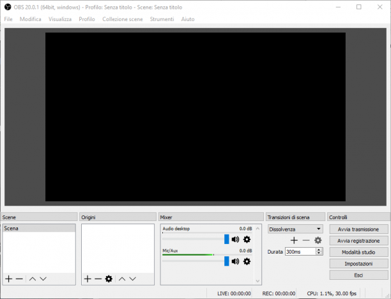Enable Modalità studio
This screenshot has width=391, height=299.
pos(358,252)
